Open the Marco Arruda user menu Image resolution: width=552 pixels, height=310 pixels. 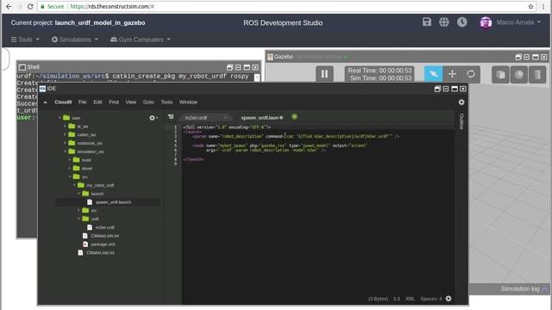click(518, 22)
